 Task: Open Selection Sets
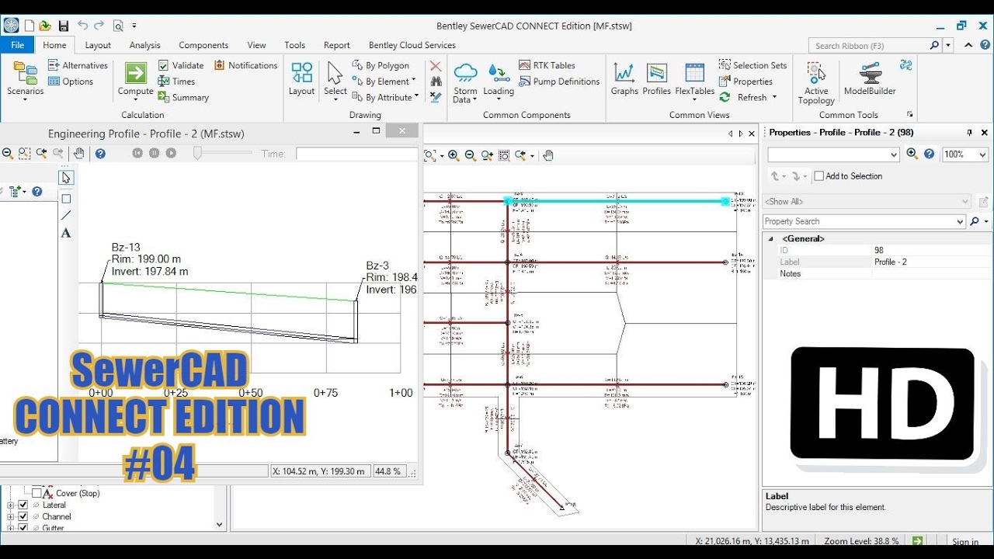click(752, 65)
